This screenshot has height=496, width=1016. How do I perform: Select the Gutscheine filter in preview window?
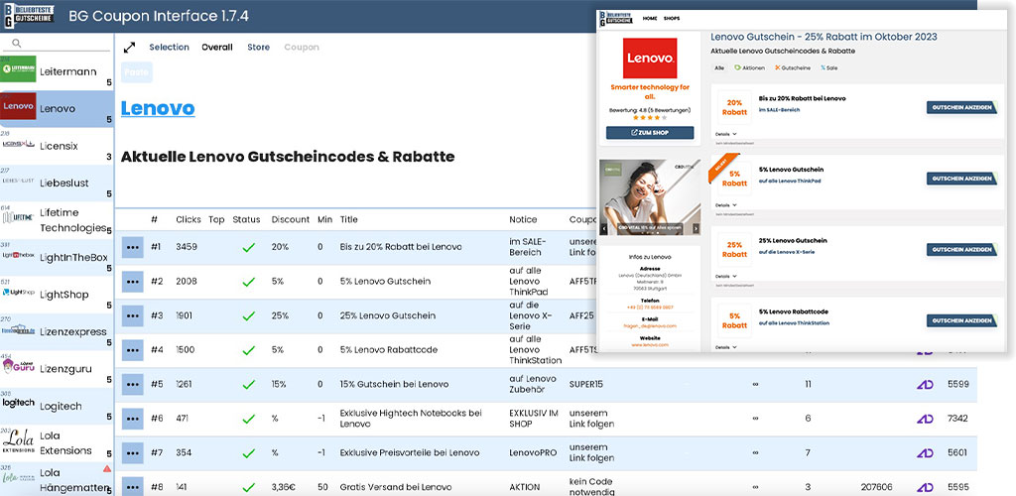point(793,67)
